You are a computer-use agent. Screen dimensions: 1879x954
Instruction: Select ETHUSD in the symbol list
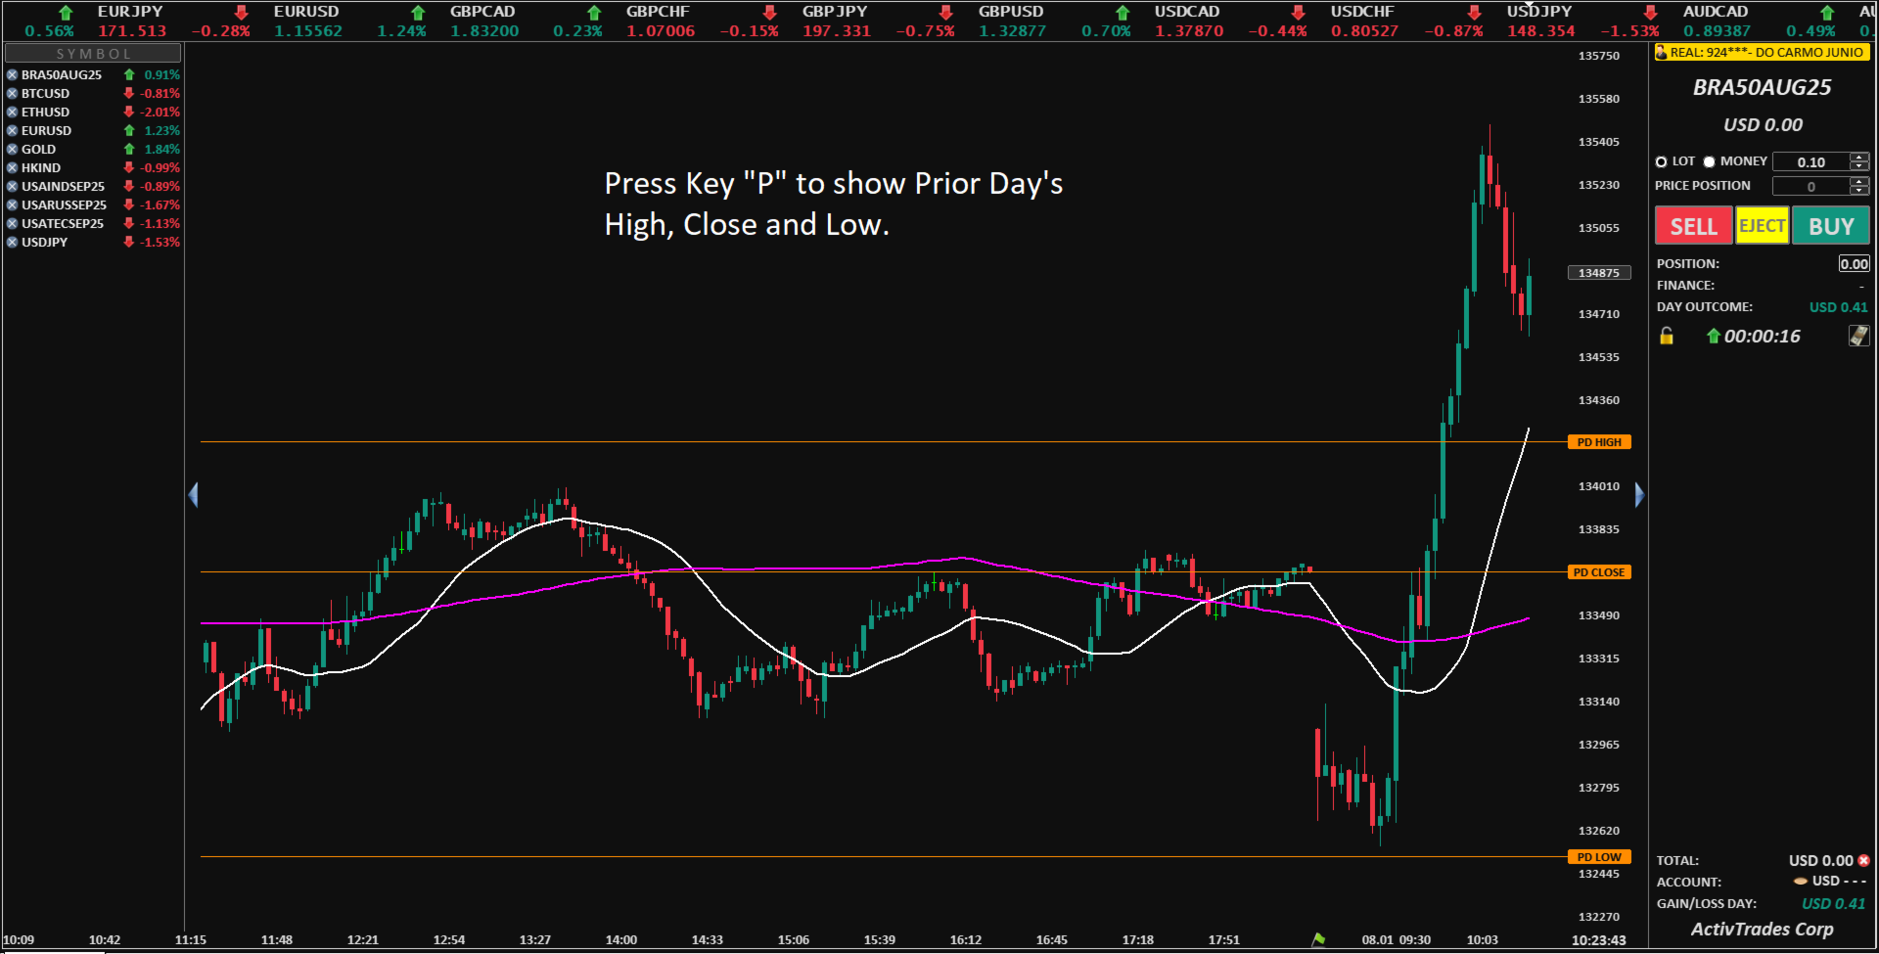[45, 113]
